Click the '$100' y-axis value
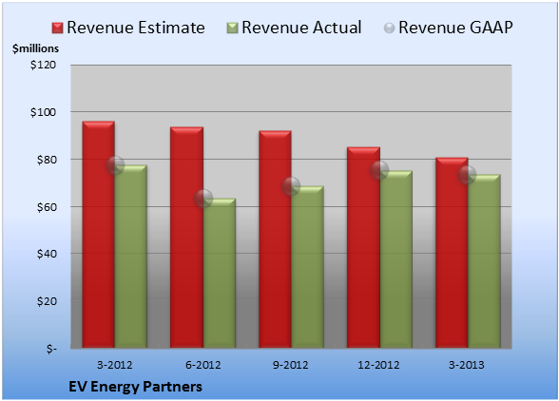The width and height of the screenshot is (559, 401). (x=43, y=112)
